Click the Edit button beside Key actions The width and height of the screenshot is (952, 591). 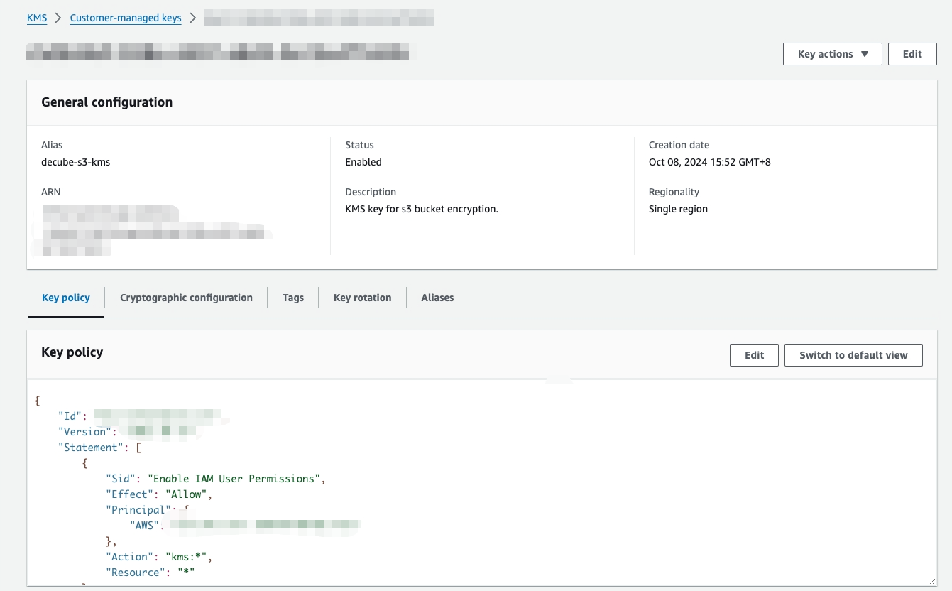click(x=912, y=54)
